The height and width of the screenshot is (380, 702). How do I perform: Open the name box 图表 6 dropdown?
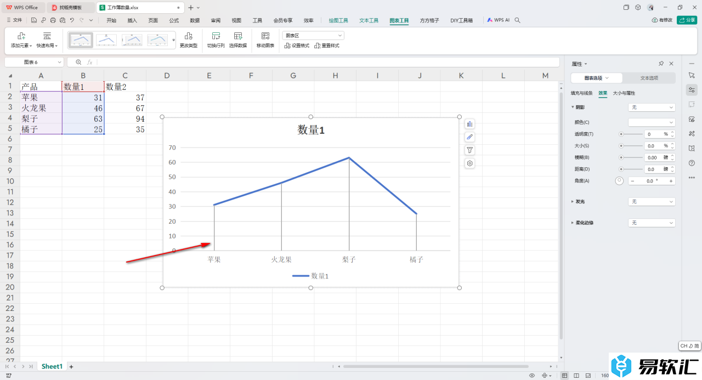59,63
